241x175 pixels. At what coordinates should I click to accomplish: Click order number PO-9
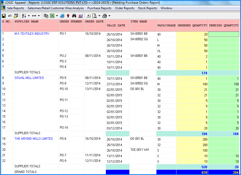(63, 161)
